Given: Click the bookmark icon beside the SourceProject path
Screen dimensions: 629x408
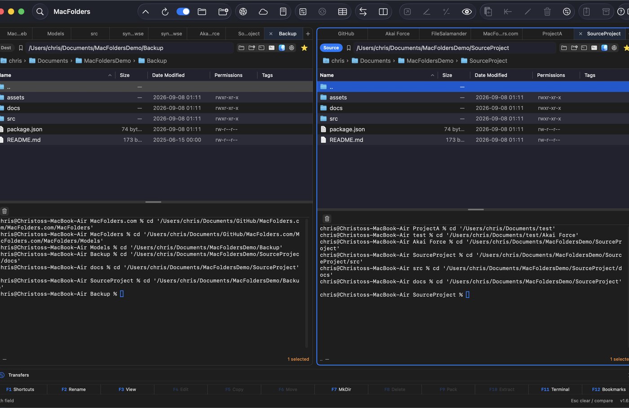Looking at the screenshot, I should click(x=349, y=48).
